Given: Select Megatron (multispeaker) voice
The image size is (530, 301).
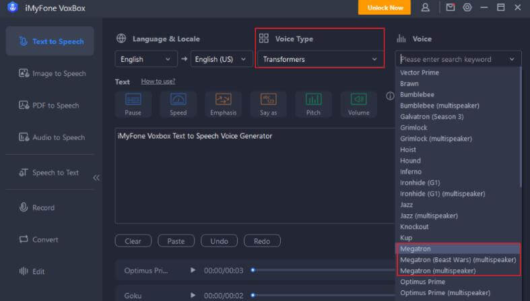Looking at the screenshot, I should (458, 271).
